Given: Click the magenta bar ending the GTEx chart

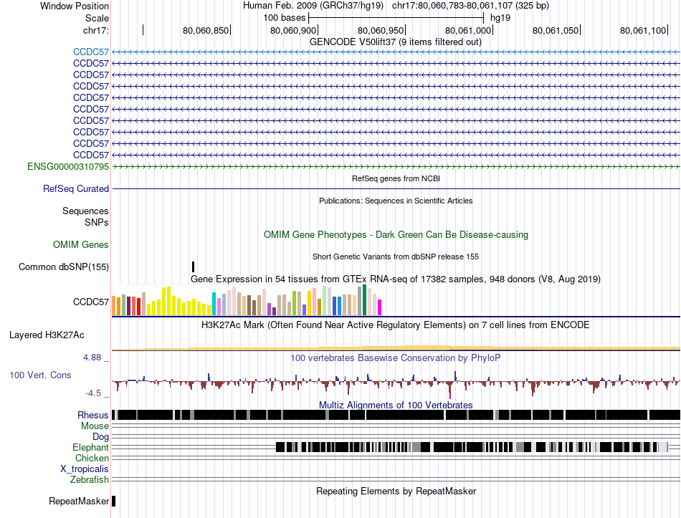Looking at the screenshot, I should [380, 307].
